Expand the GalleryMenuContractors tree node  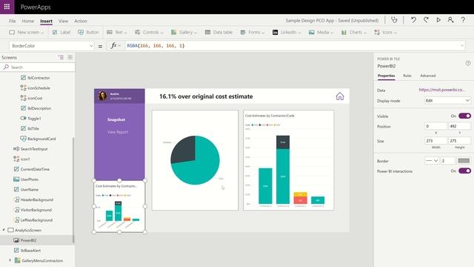coord(10,260)
